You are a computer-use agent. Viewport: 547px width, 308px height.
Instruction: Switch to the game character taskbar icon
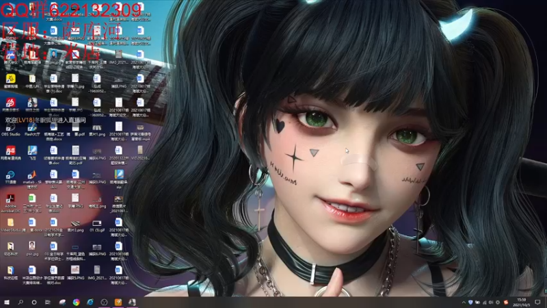[132, 302]
